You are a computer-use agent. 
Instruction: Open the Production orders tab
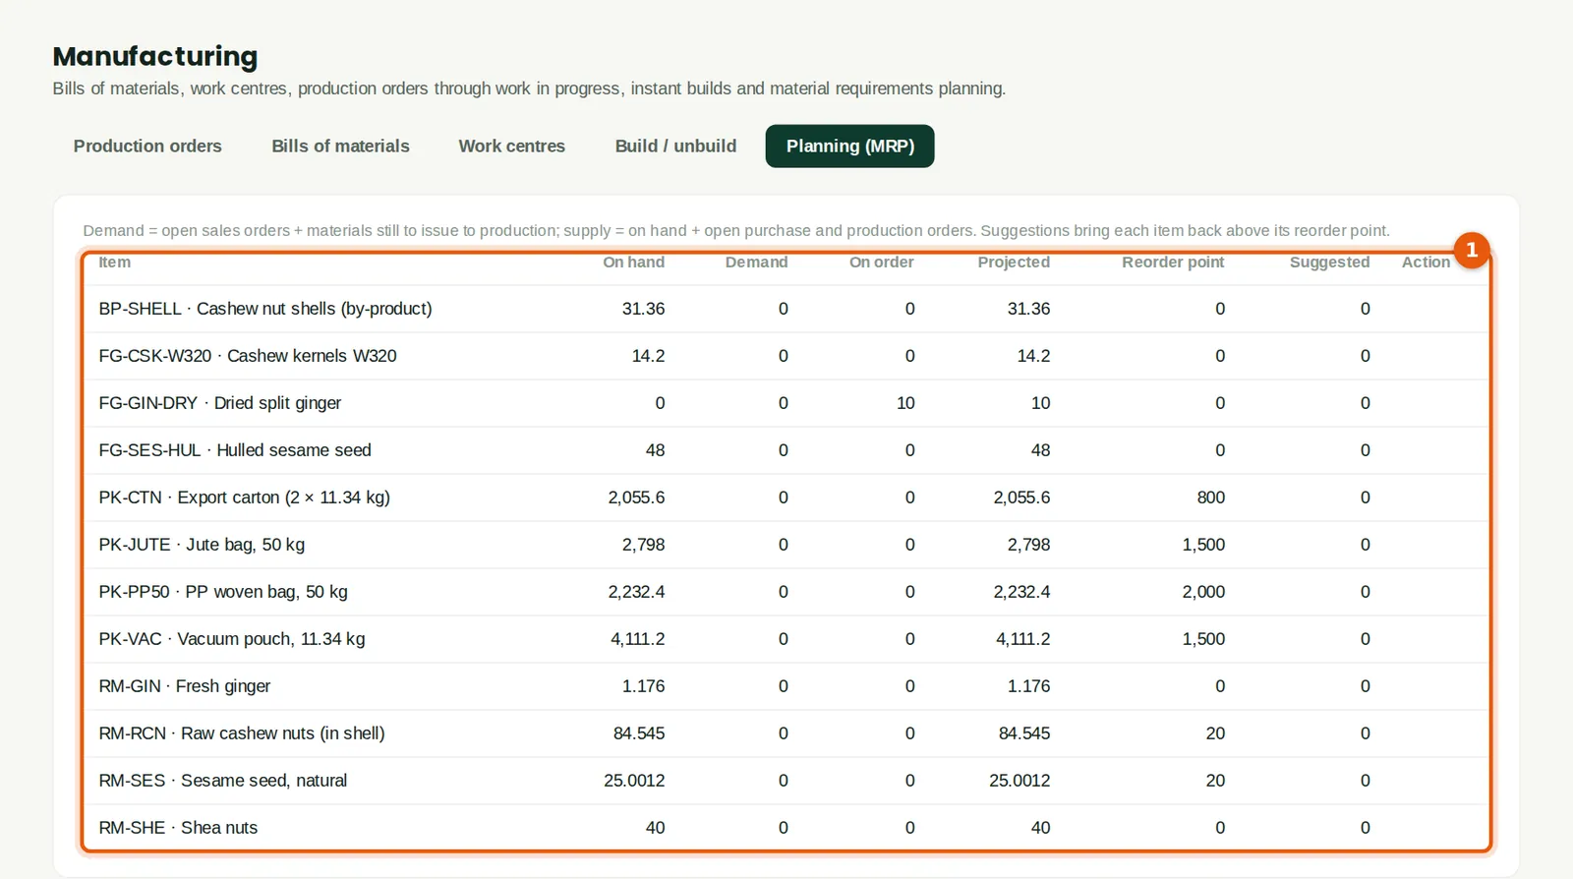[x=147, y=146]
